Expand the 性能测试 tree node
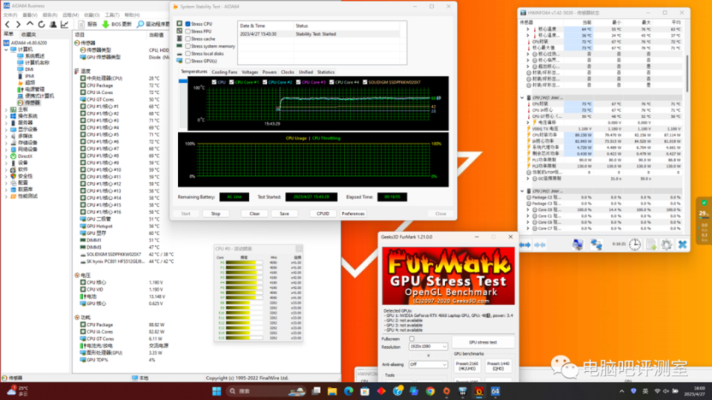Viewport: 712px width, 400px height. point(6,196)
